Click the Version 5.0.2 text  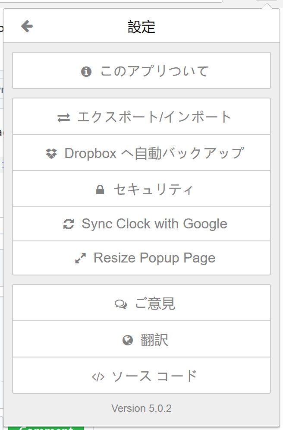pos(141,408)
